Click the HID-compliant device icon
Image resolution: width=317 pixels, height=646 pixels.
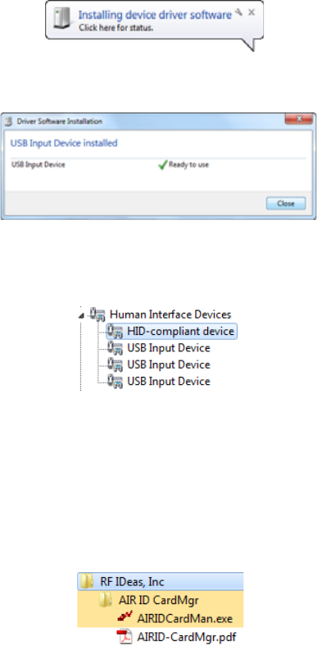(115, 332)
